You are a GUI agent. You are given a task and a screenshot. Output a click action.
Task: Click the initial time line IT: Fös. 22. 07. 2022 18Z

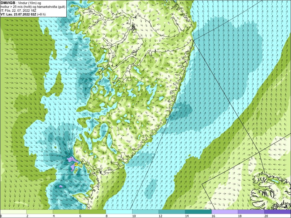(x=18, y=11)
